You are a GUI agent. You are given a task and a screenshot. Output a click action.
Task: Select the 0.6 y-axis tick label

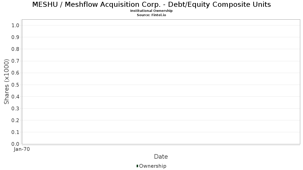click(x=15, y=73)
